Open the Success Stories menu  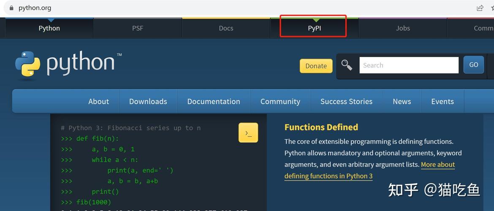point(346,101)
